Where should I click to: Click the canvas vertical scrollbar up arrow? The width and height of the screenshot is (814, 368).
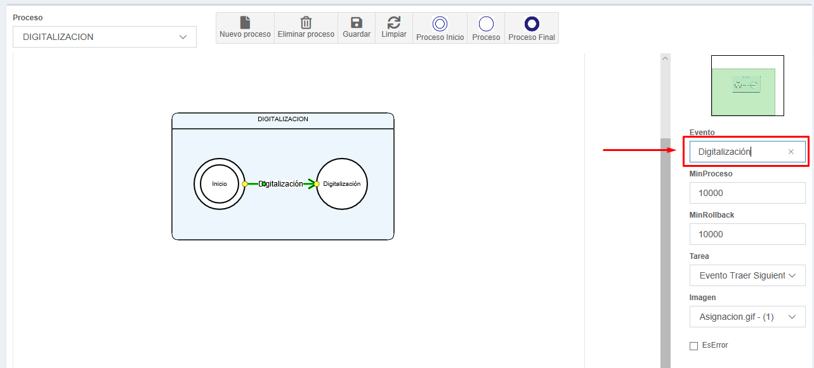point(666,58)
